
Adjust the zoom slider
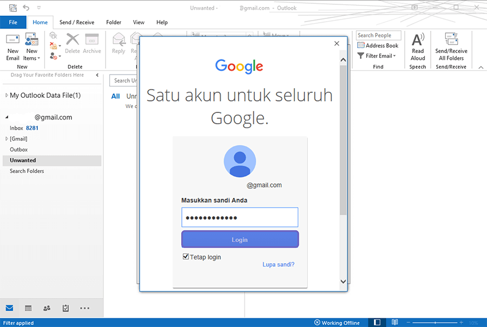[435, 323]
